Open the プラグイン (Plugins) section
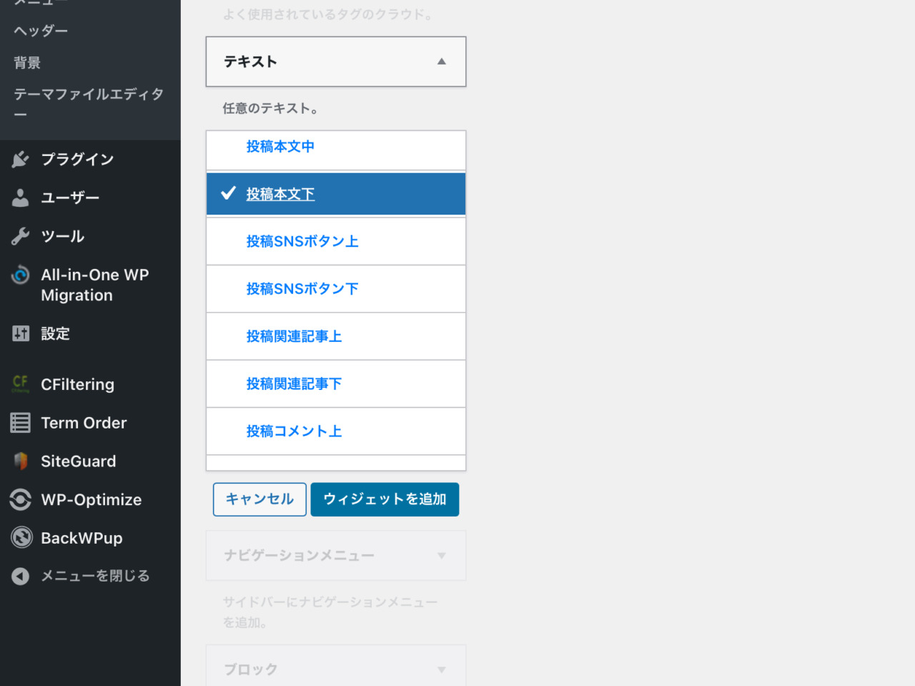This screenshot has height=686, width=915. (x=77, y=159)
